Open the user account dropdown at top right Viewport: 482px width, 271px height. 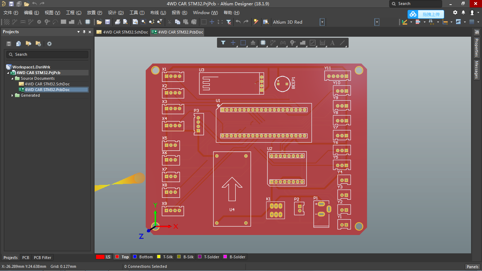(478, 12)
